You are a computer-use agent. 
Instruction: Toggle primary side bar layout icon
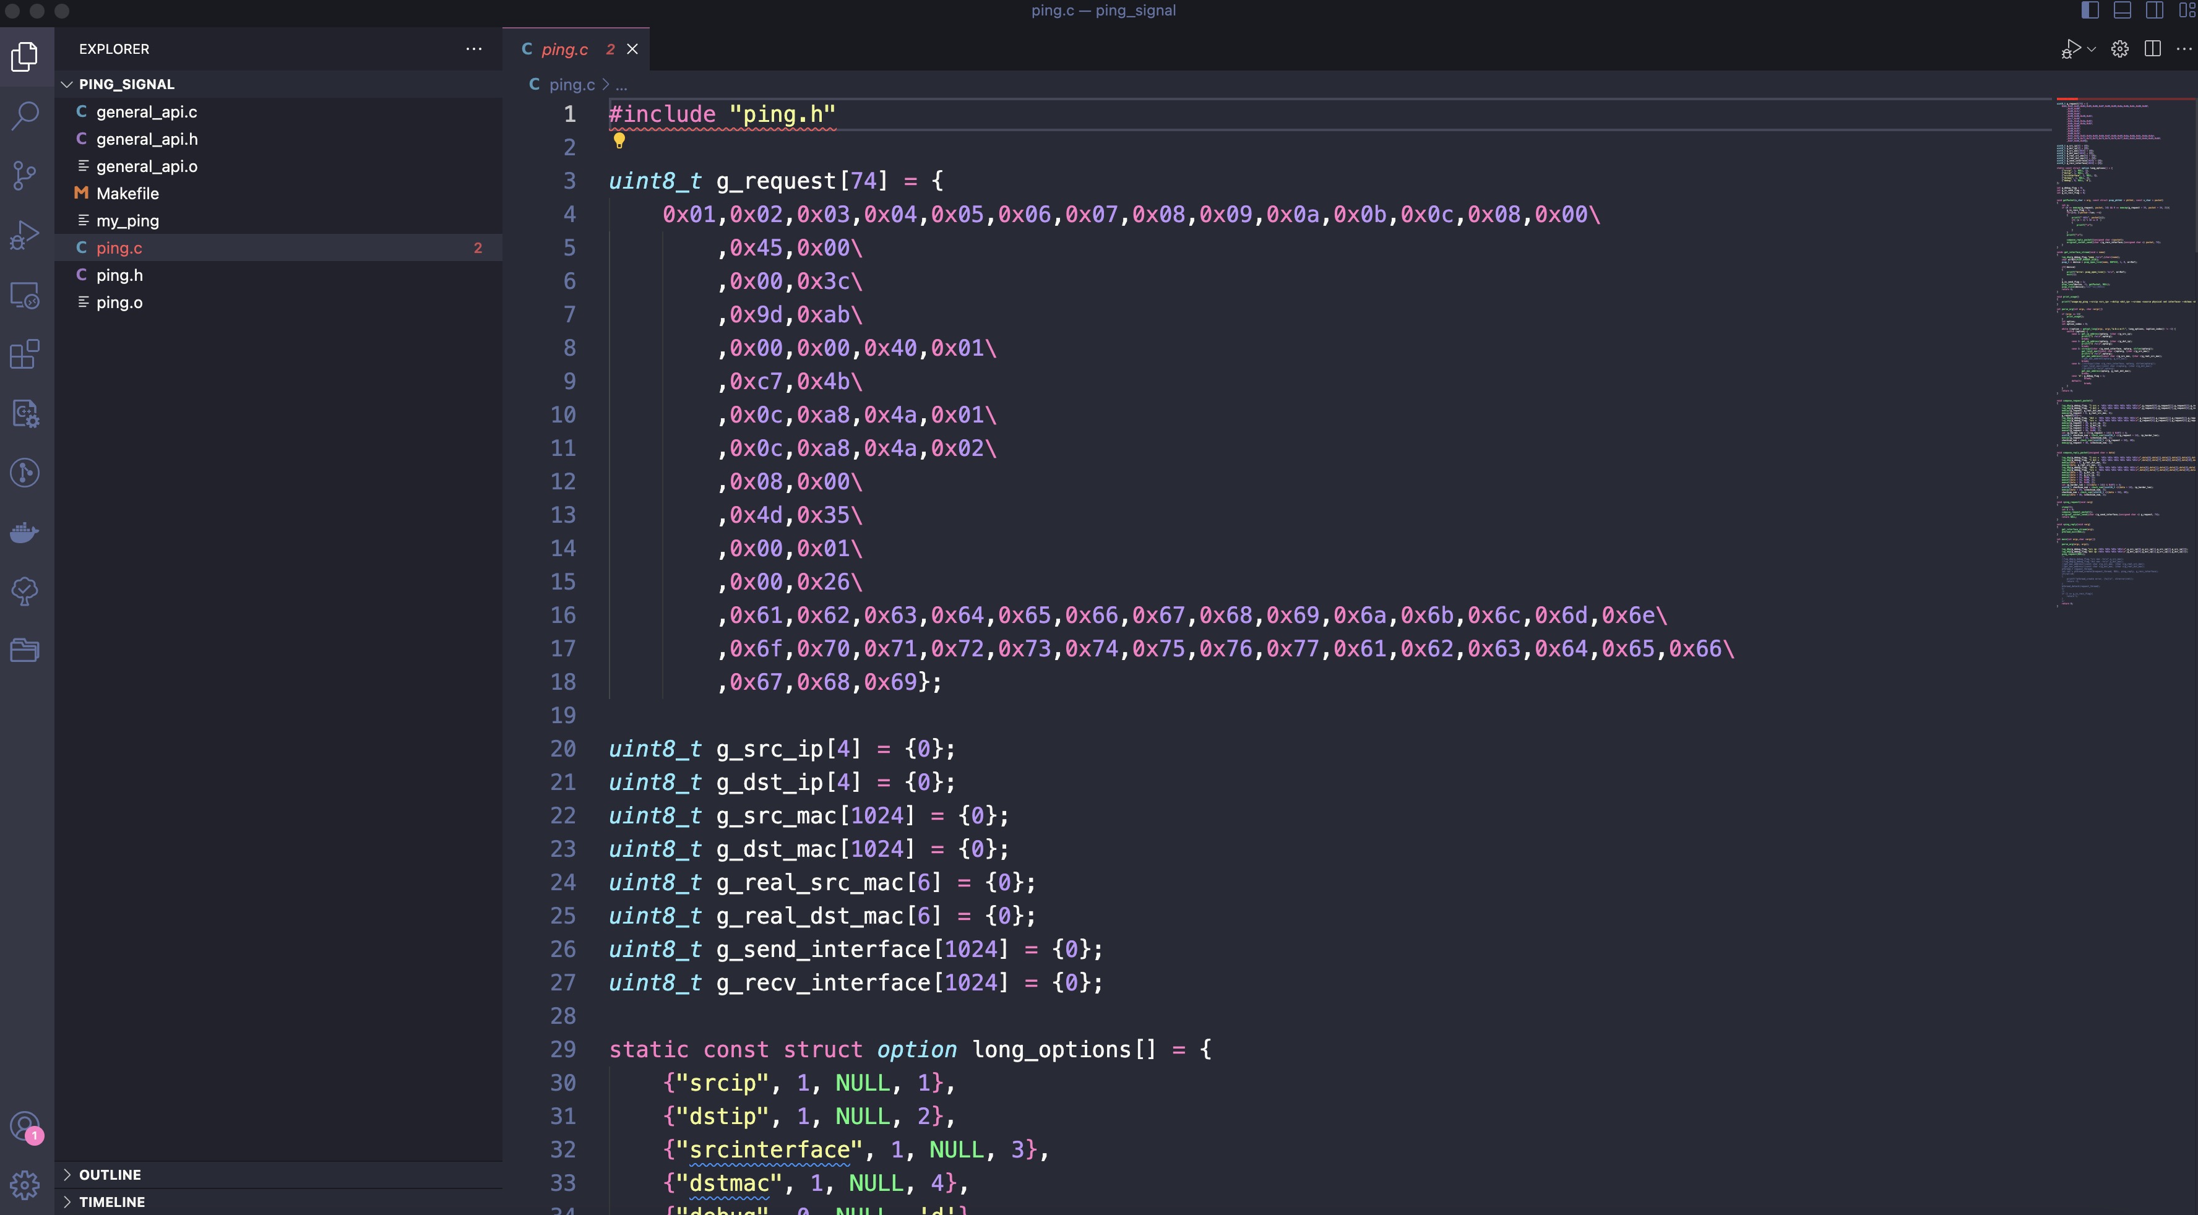click(2090, 11)
